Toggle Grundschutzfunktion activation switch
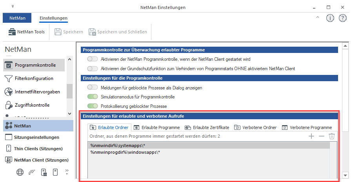 point(93,69)
